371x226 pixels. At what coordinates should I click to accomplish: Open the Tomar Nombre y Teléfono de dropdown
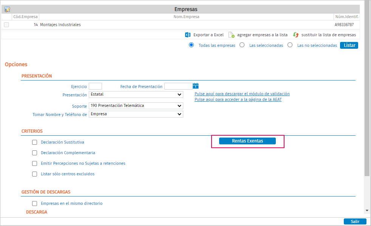(x=136, y=114)
